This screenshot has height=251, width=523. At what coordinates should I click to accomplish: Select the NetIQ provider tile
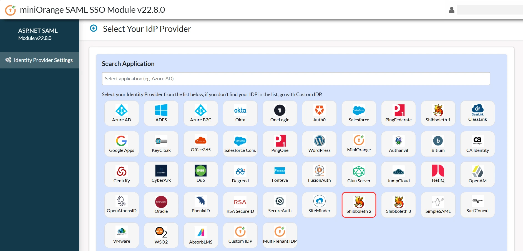click(x=438, y=174)
